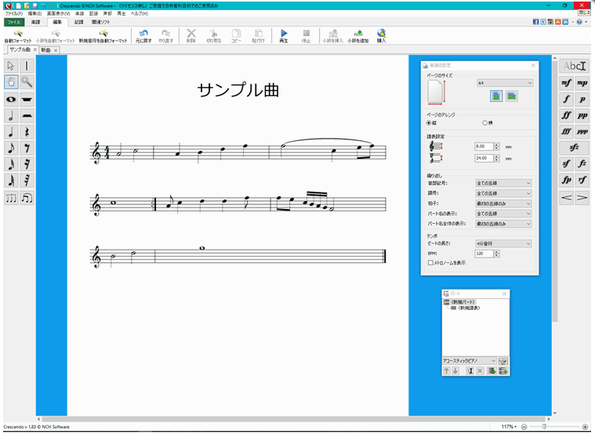Open the アコースティックピアノ instrument dropdown
Screen dimensions: 595x436
(470, 361)
